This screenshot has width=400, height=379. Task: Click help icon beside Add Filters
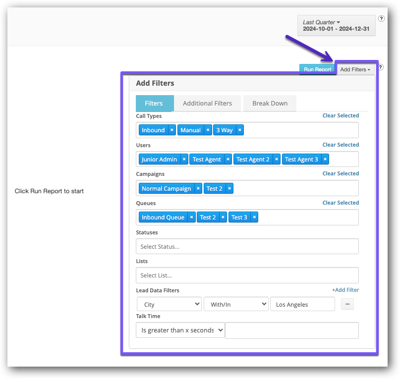pyautogui.click(x=380, y=67)
